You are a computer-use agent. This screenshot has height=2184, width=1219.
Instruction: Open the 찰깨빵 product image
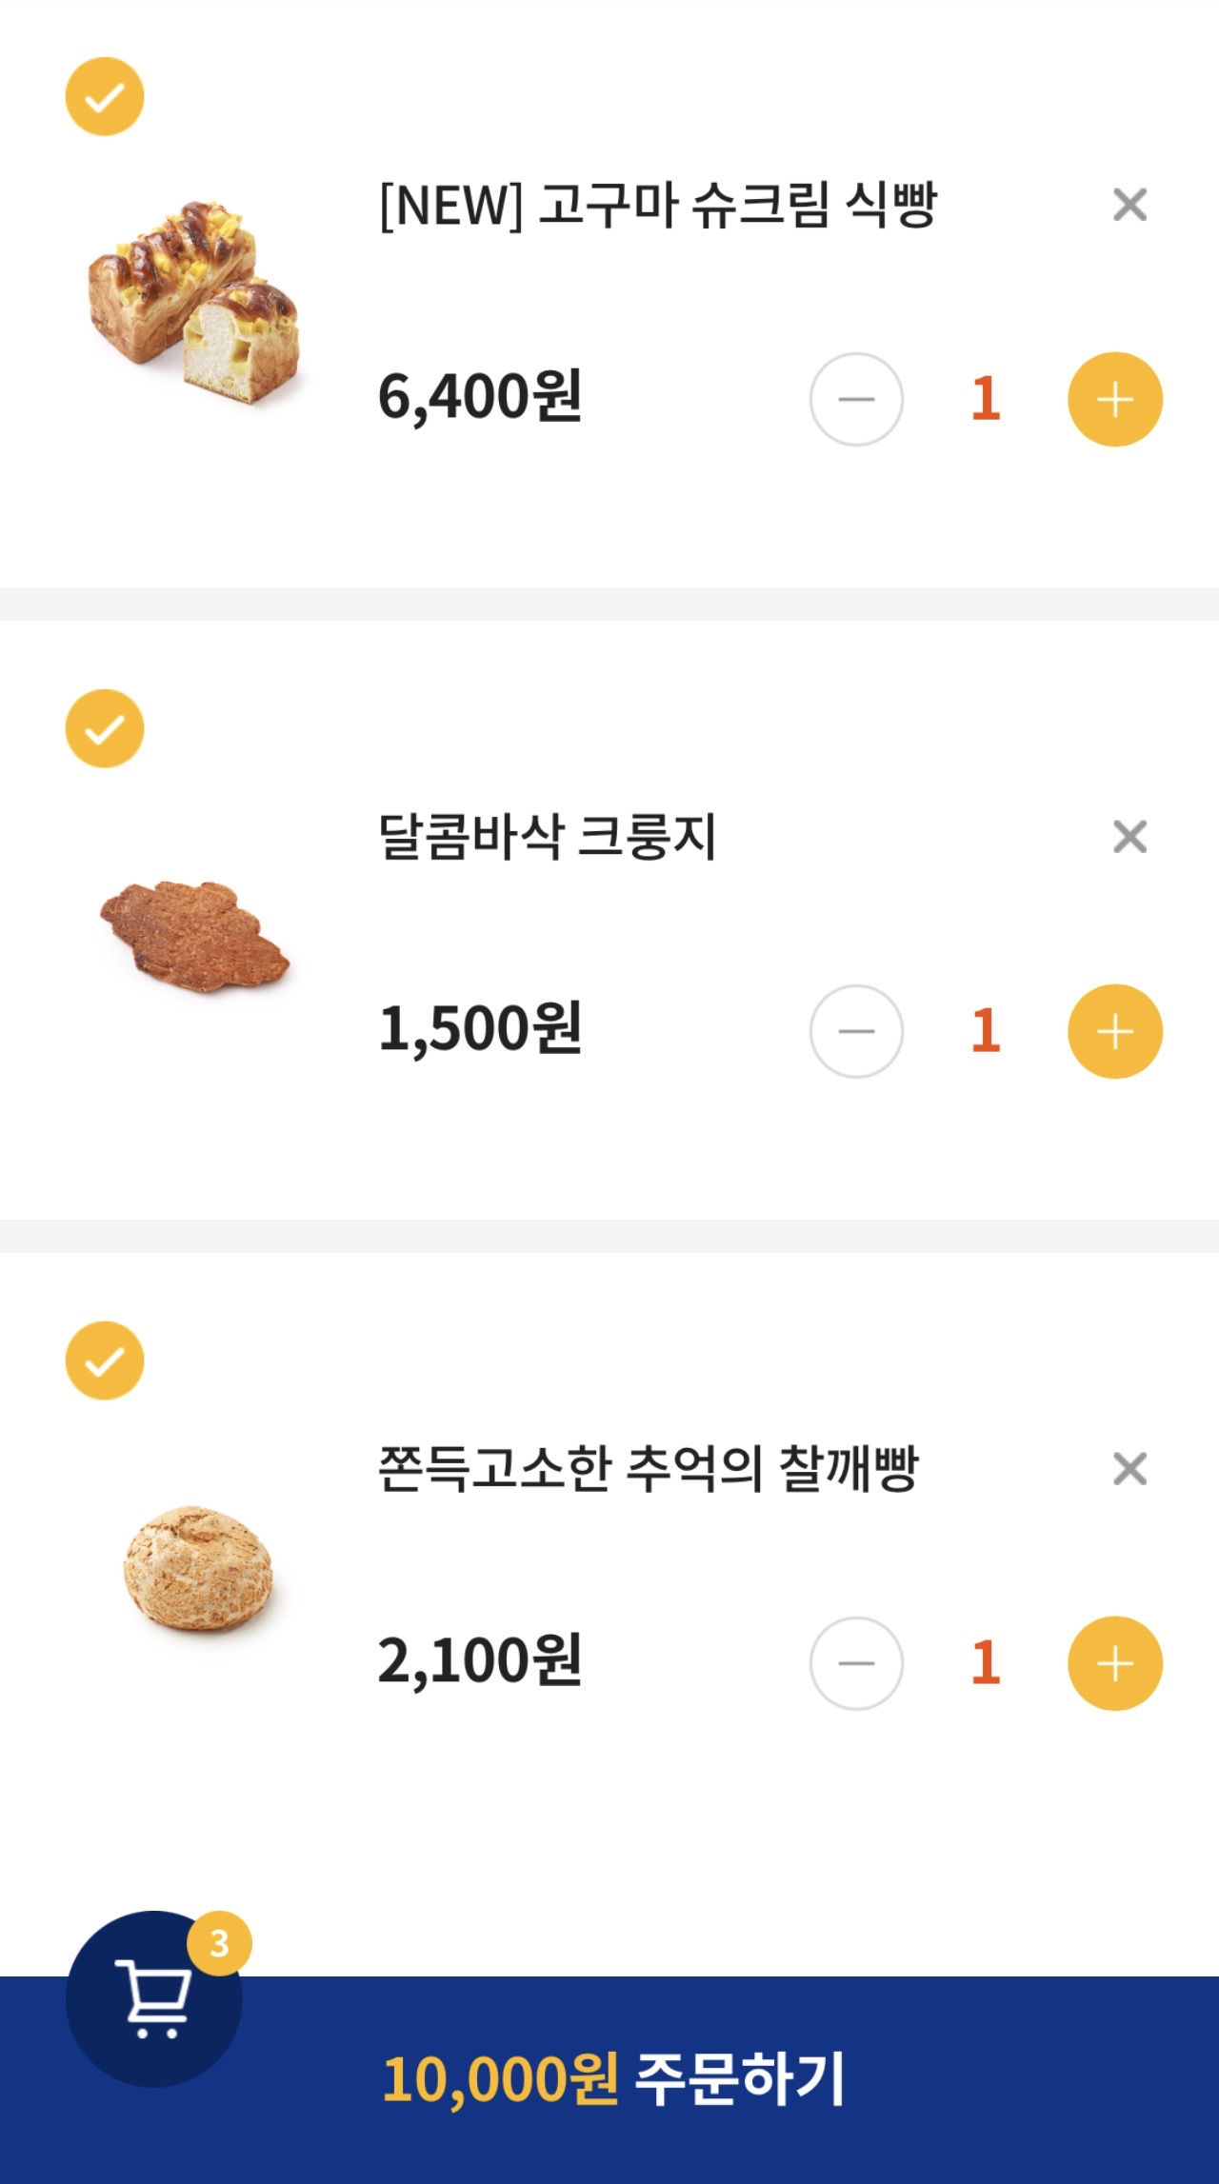tap(198, 1567)
